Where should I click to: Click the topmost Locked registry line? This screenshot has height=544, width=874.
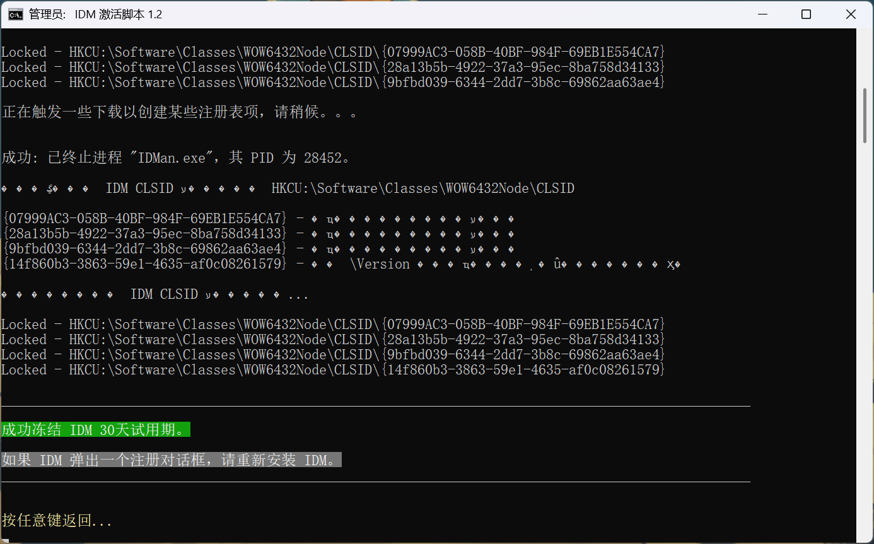tap(333, 52)
